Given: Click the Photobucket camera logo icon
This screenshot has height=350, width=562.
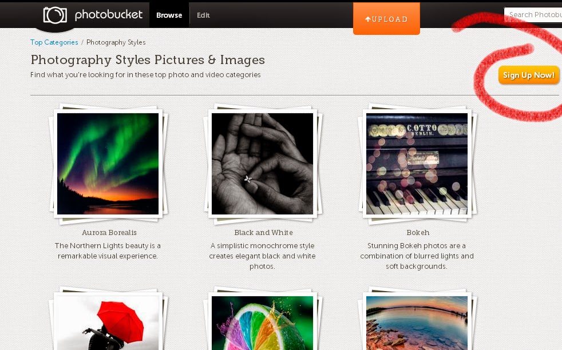Looking at the screenshot, I should coord(55,15).
